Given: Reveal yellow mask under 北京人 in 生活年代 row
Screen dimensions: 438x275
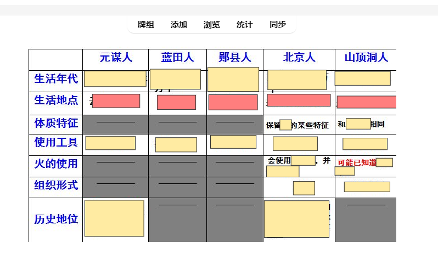Looking at the screenshot, I should tap(297, 80).
